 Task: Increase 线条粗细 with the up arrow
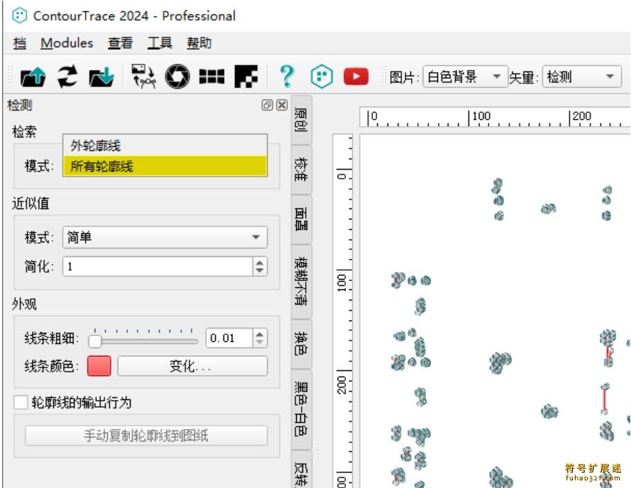pyautogui.click(x=260, y=334)
